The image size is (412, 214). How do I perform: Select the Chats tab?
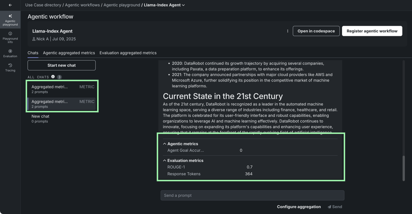[x=33, y=53]
